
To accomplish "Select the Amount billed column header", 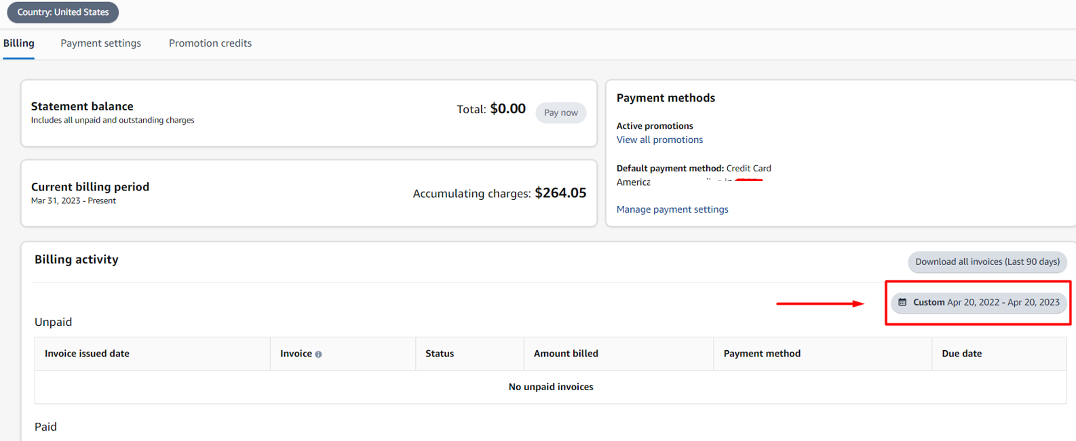I will click(566, 354).
